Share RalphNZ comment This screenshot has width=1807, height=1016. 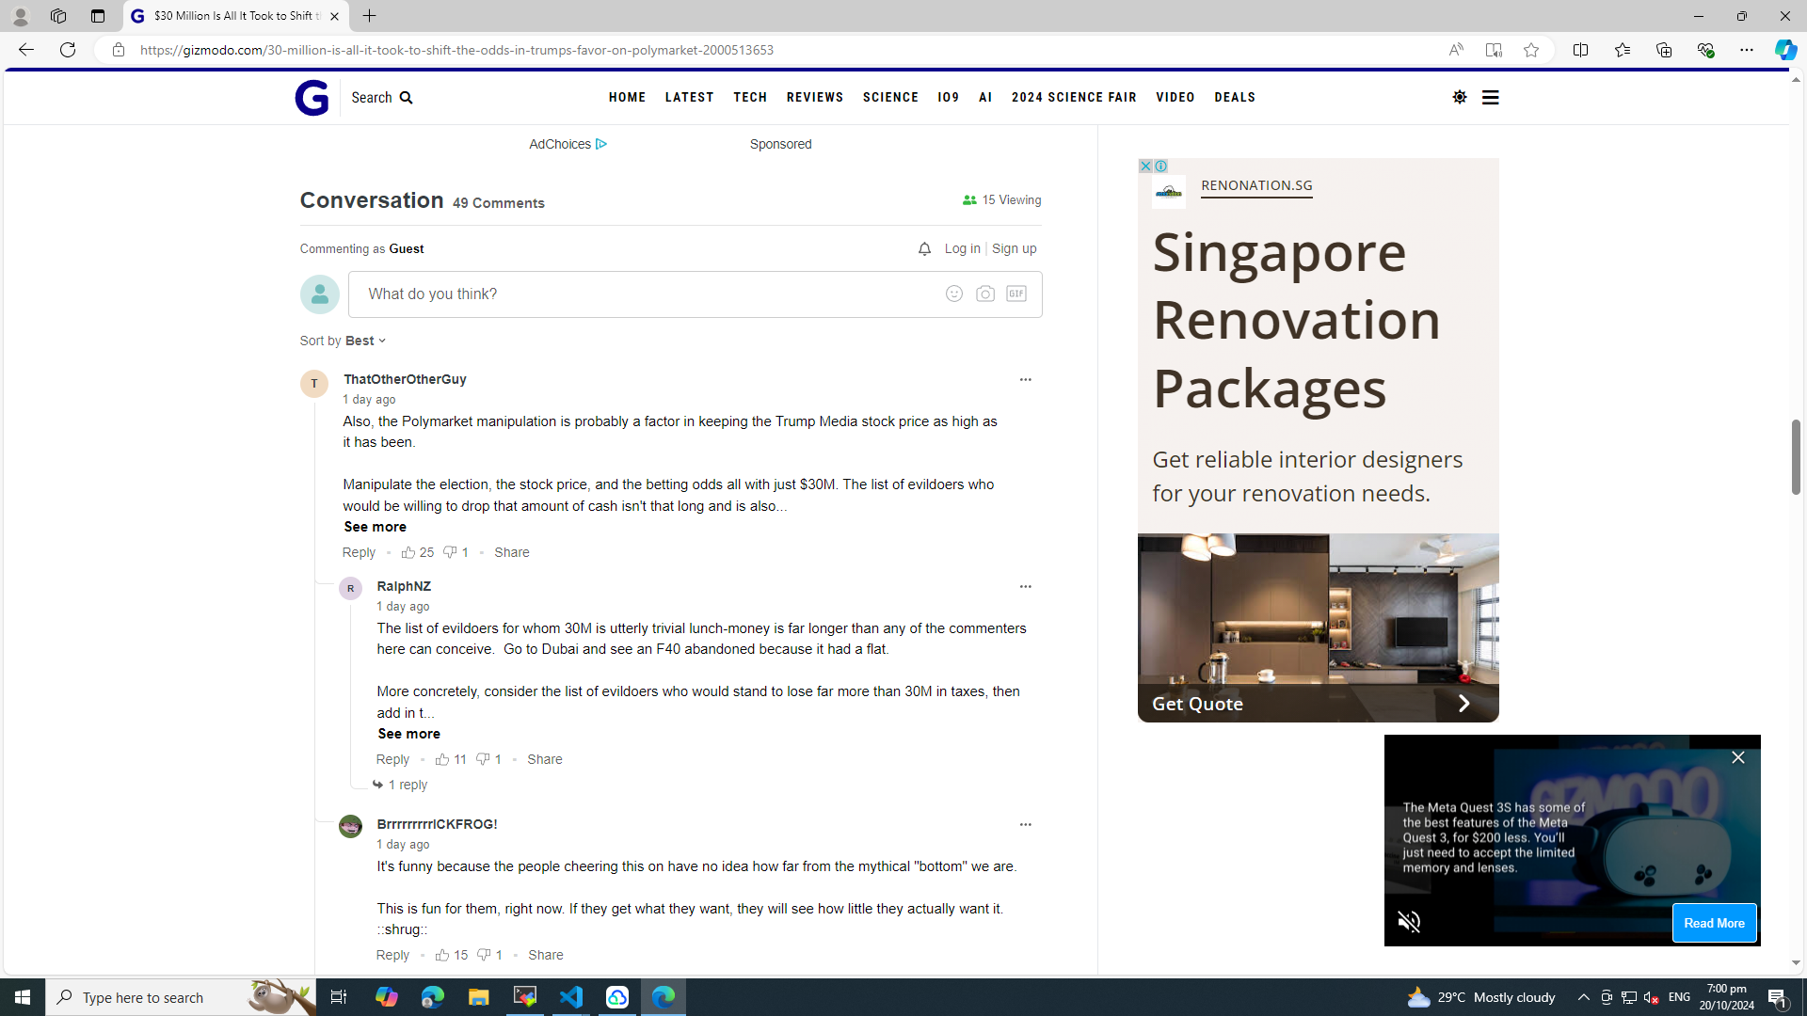(x=545, y=759)
